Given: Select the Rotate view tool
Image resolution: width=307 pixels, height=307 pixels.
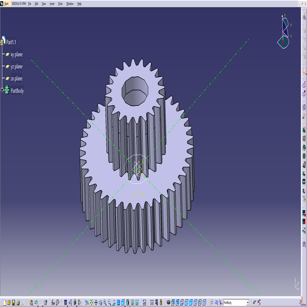Looking at the screenshot, I should pos(101,303).
